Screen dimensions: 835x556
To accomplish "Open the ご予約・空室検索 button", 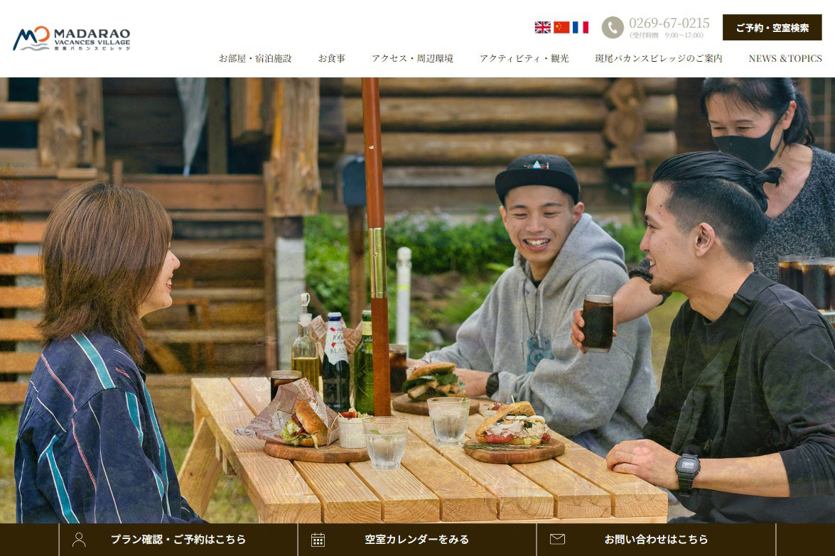I will tap(772, 27).
